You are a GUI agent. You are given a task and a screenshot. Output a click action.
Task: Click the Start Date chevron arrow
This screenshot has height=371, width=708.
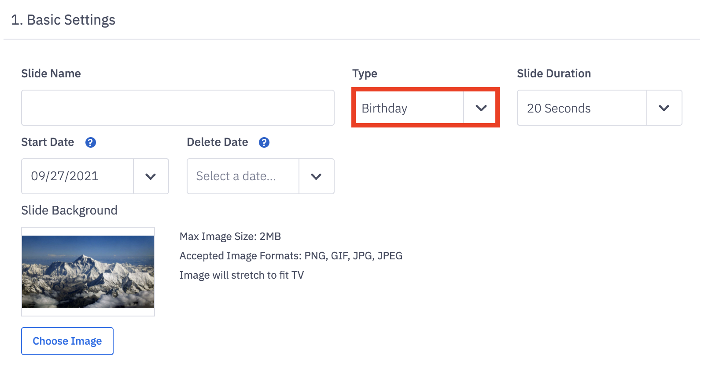pos(151,177)
